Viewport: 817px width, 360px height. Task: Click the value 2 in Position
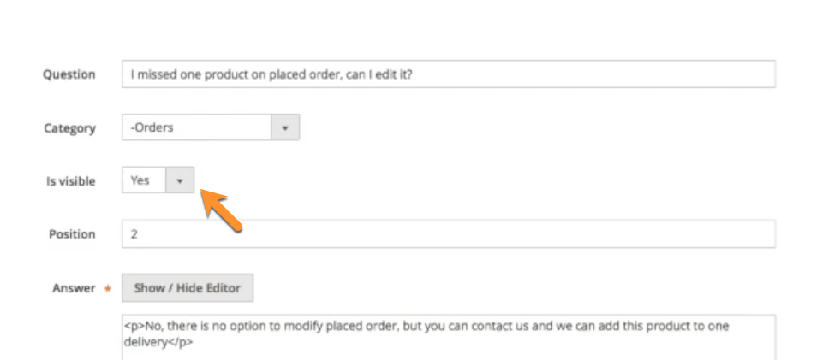(x=134, y=234)
